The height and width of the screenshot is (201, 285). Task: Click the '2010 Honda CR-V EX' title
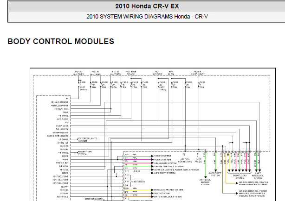pyautogui.click(x=147, y=6)
